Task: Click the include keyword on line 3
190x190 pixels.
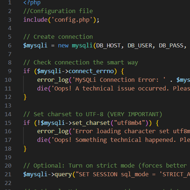Action: pyautogui.click(x=35, y=20)
